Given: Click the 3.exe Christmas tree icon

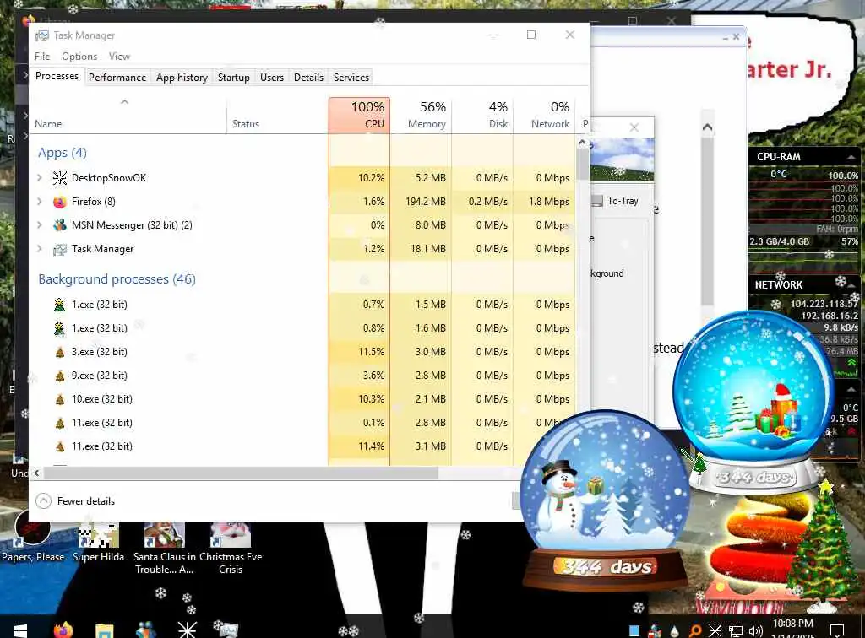Looking at the screenshot, I should point(60,352).
